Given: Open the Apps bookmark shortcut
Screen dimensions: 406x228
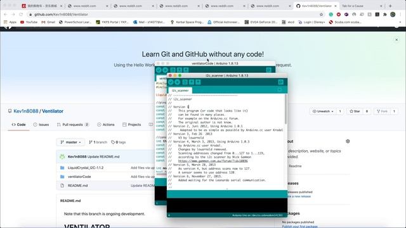Looking at the screenshot, I should tap(10, 22).
